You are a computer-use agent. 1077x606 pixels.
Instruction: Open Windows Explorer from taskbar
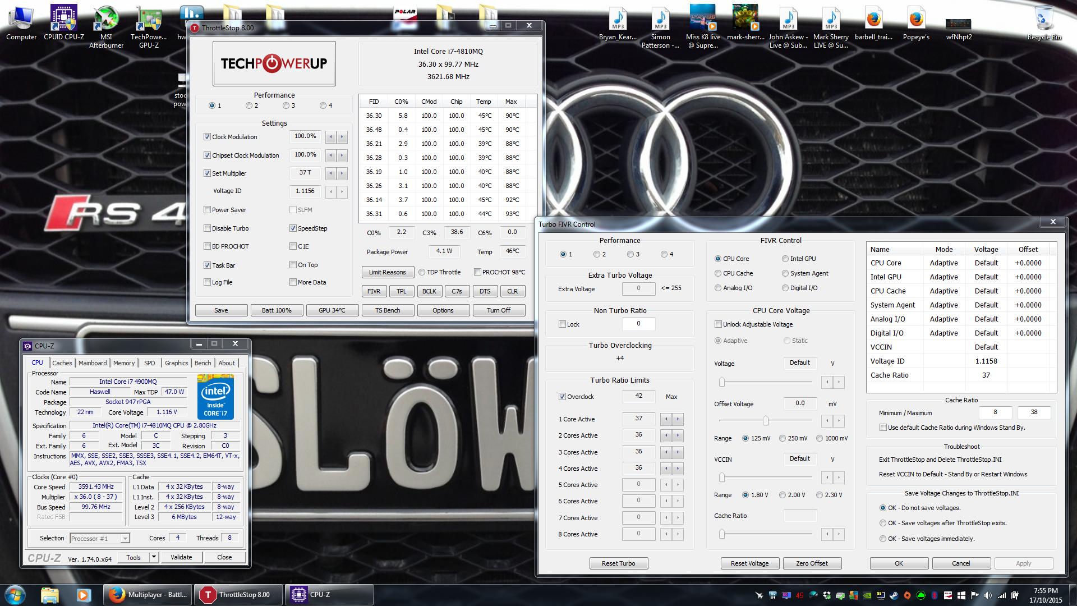[x=50, y=595]
